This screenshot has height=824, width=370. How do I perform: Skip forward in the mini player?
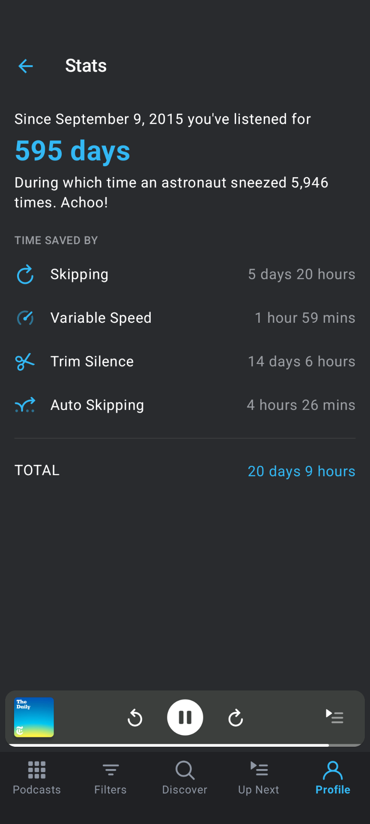[236, 718]
